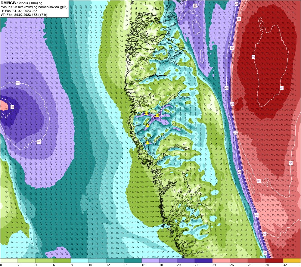Choose the dark indigo 22–24 m/s legend swatch
Viewport: 301px width, 267px height.
pos(203,260)
